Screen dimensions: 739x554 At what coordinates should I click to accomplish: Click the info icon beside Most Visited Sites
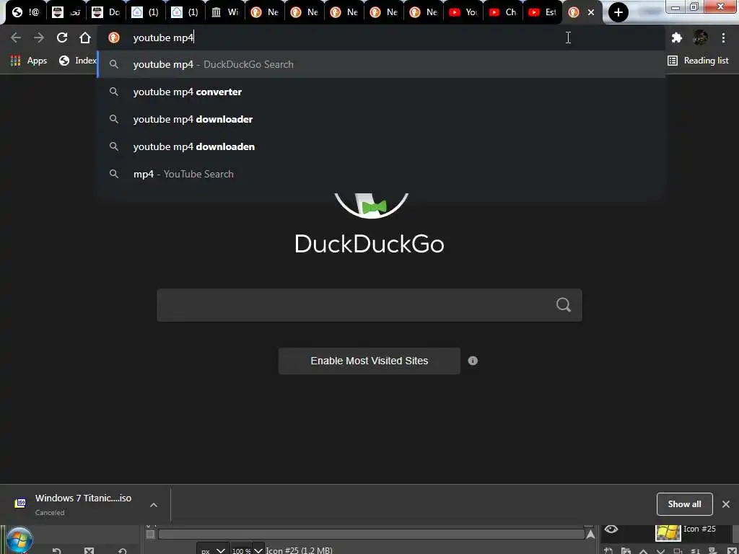tap(473, 361)
